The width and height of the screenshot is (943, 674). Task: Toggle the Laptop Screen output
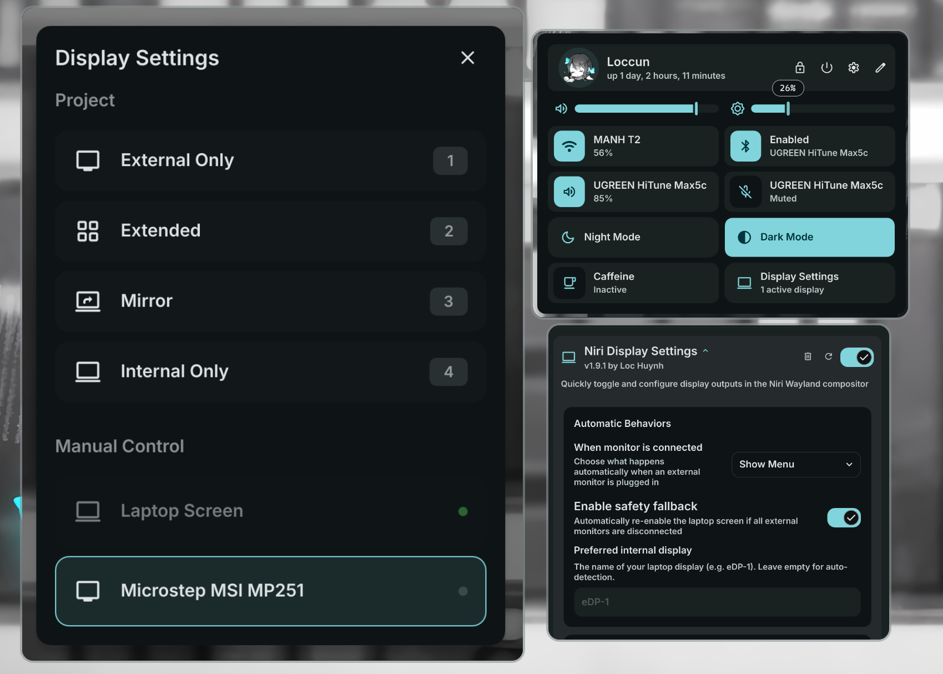point(271,511)
